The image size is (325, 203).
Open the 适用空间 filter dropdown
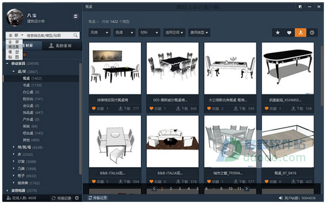(x=174, y=32)
